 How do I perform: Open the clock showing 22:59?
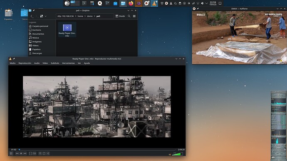pyautogui.click(x=213, y=3)
